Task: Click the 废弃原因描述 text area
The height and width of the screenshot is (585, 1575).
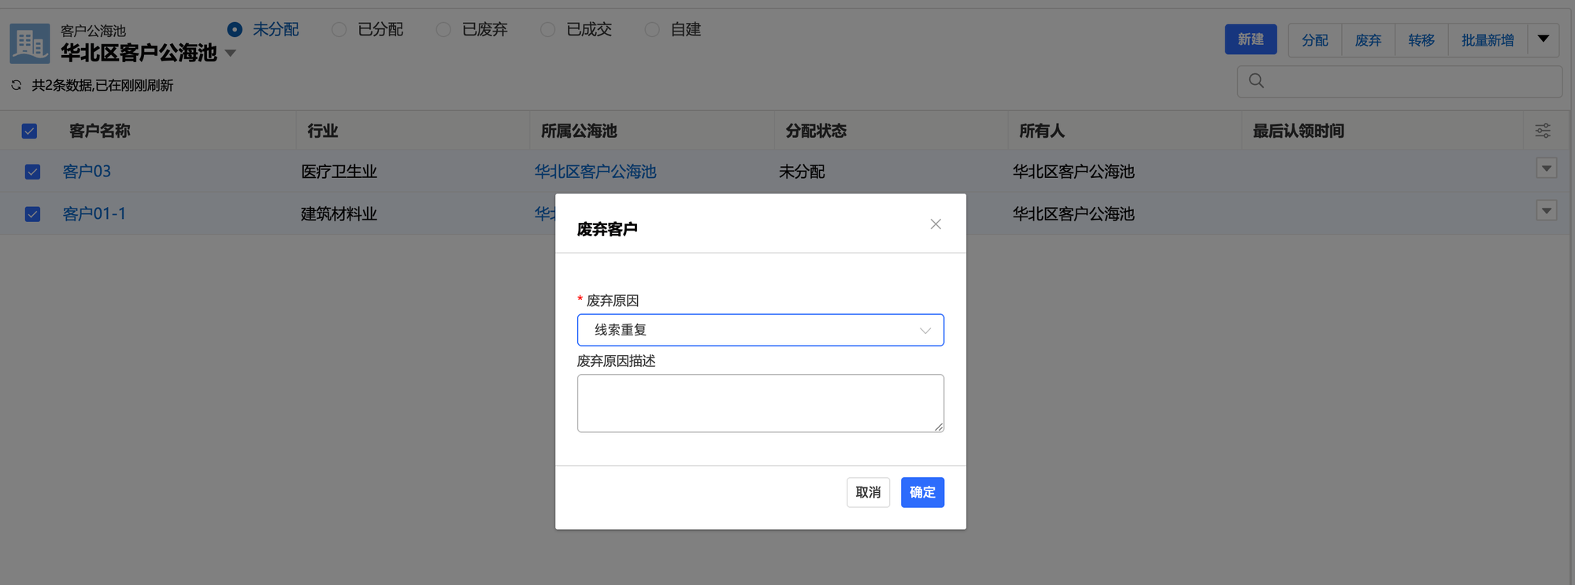Action: [760, 403]
